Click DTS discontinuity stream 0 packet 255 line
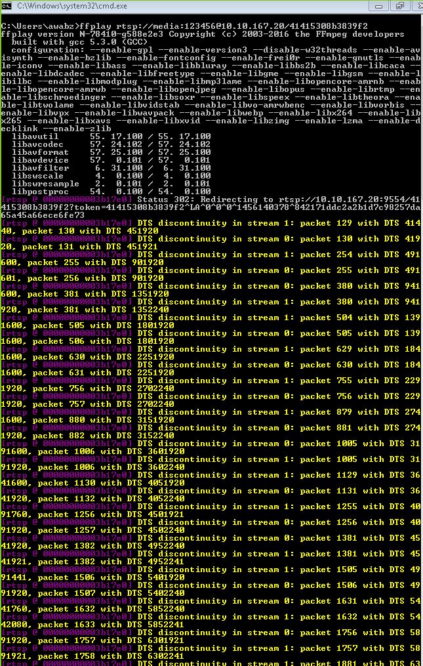Screen dimensions: 423x666 211,270
